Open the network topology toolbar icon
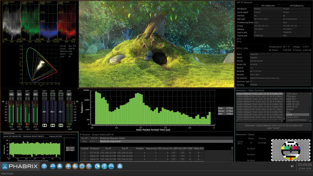 pyautogui.click(x=120, y=166)
